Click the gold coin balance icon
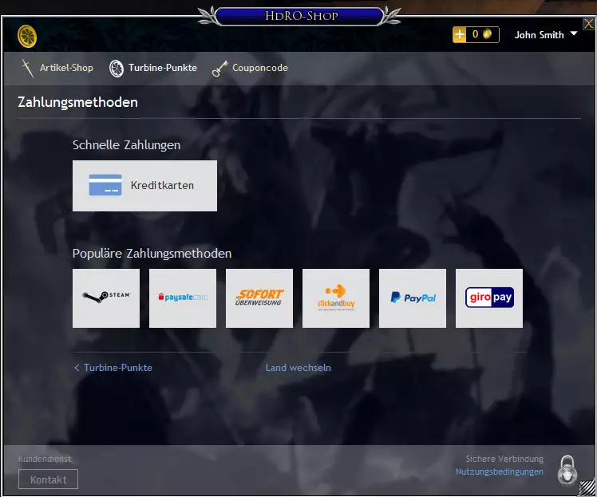The height and width of the screenshot is (497, 597). (487, 34)
